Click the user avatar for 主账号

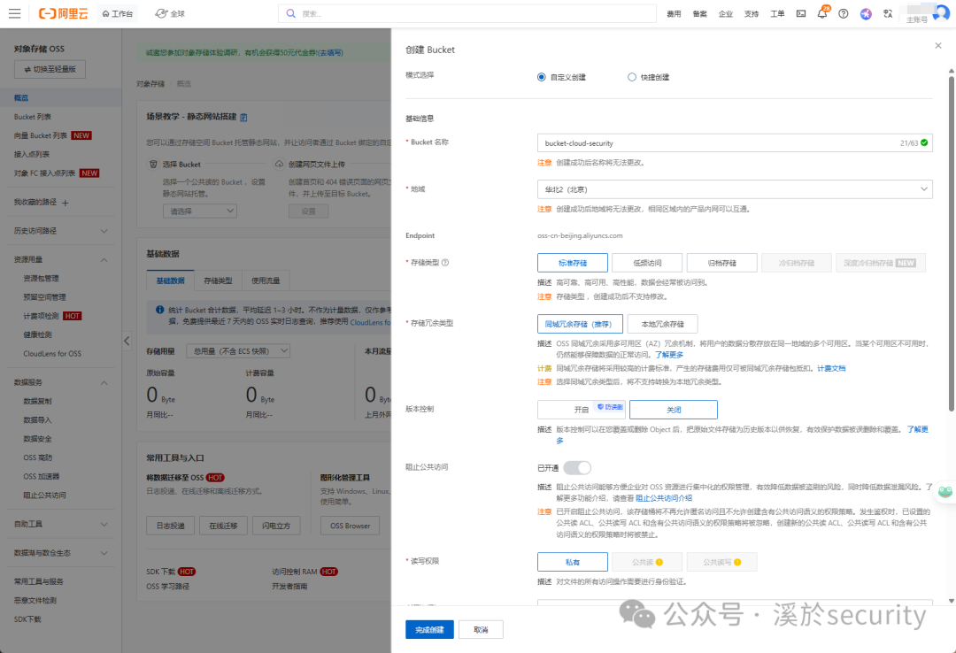[x=940, y=12]
